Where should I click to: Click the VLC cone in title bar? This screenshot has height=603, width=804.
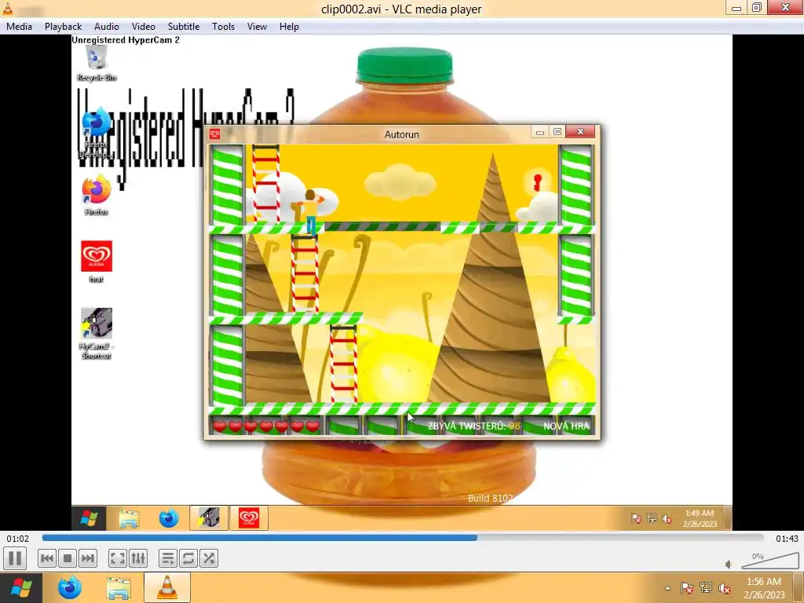pyautogui.click(x=8, y=9)
